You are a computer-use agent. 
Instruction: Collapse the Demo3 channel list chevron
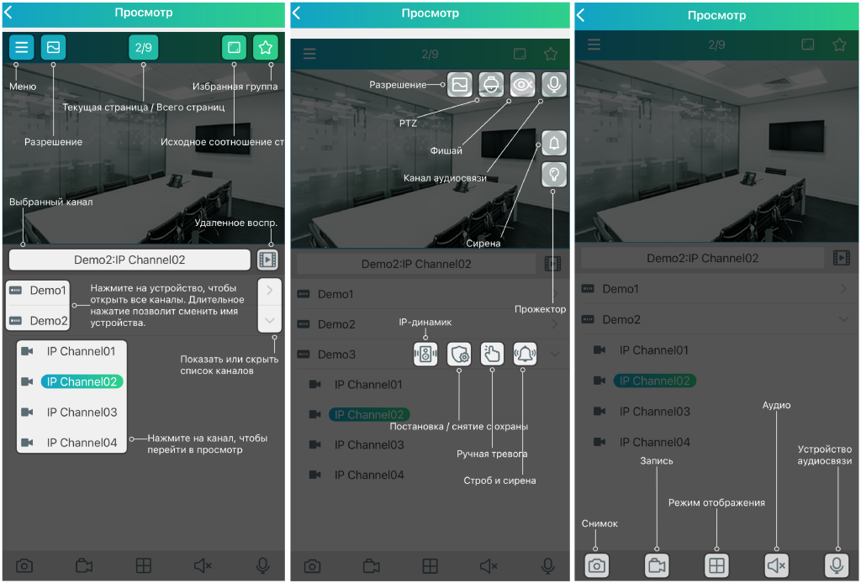[x=554, y=355]
